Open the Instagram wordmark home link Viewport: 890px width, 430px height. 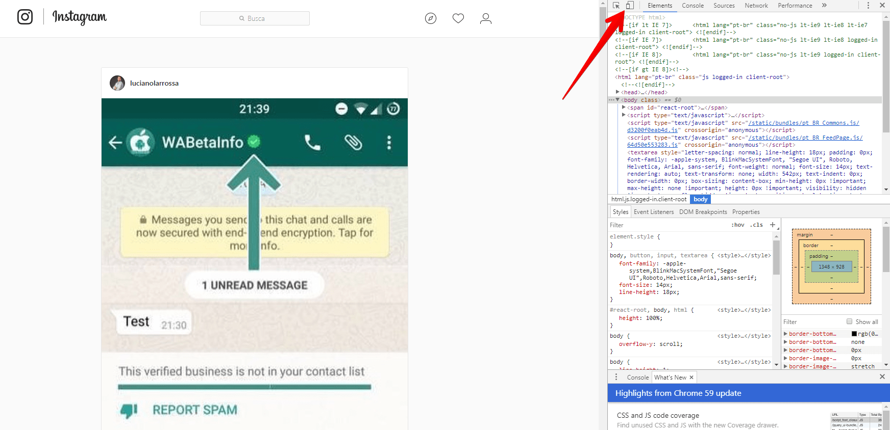(80, 17)
